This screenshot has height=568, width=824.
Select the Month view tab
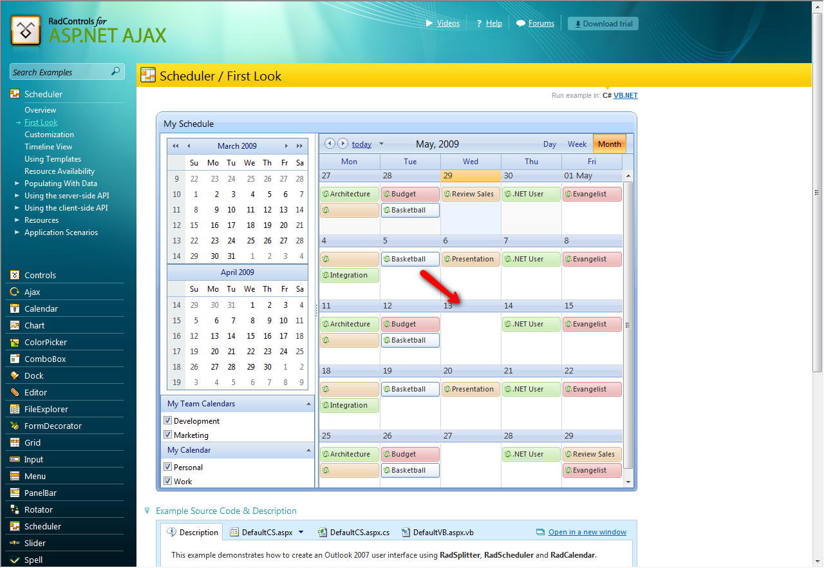(x=609, y=144)
